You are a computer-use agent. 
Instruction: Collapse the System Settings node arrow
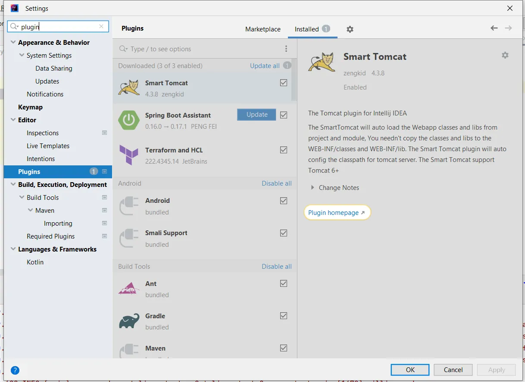[22, 55]
